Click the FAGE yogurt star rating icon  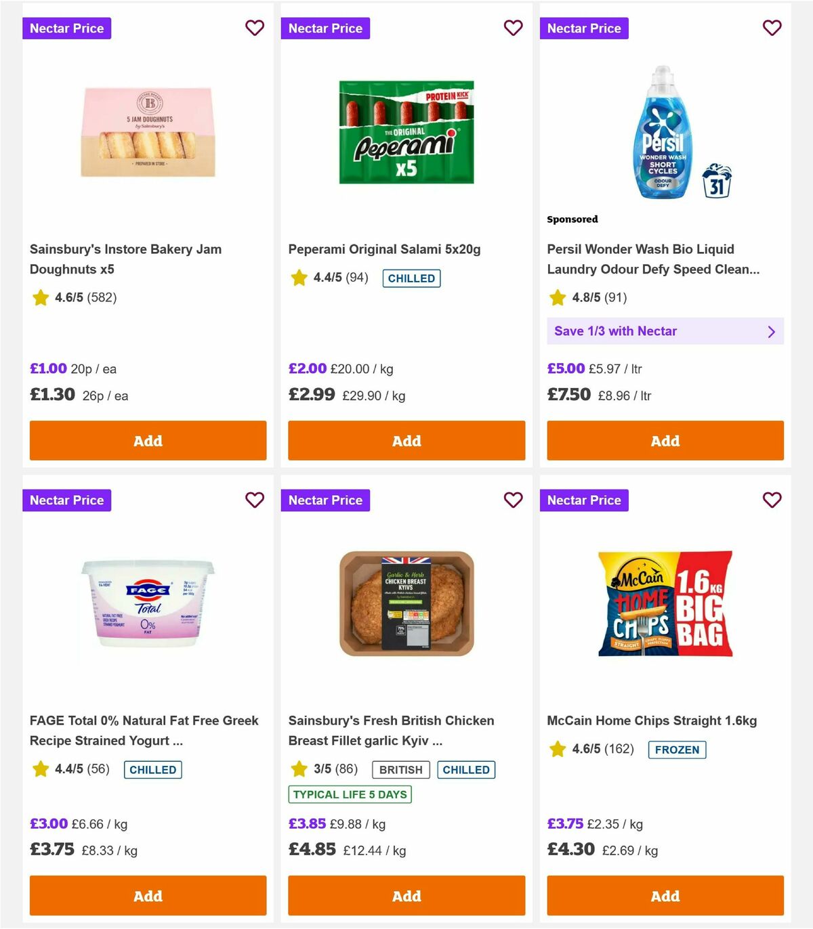[39, 769]
